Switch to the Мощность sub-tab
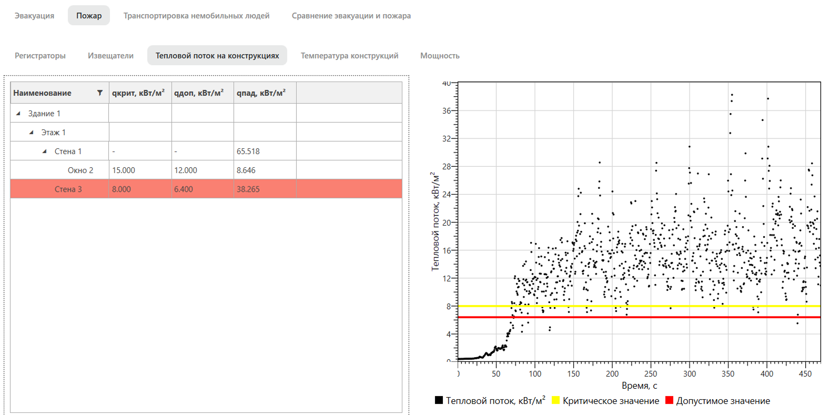This screenshot has width=830, height=415. pyautogui.click(x=440, y=56)
